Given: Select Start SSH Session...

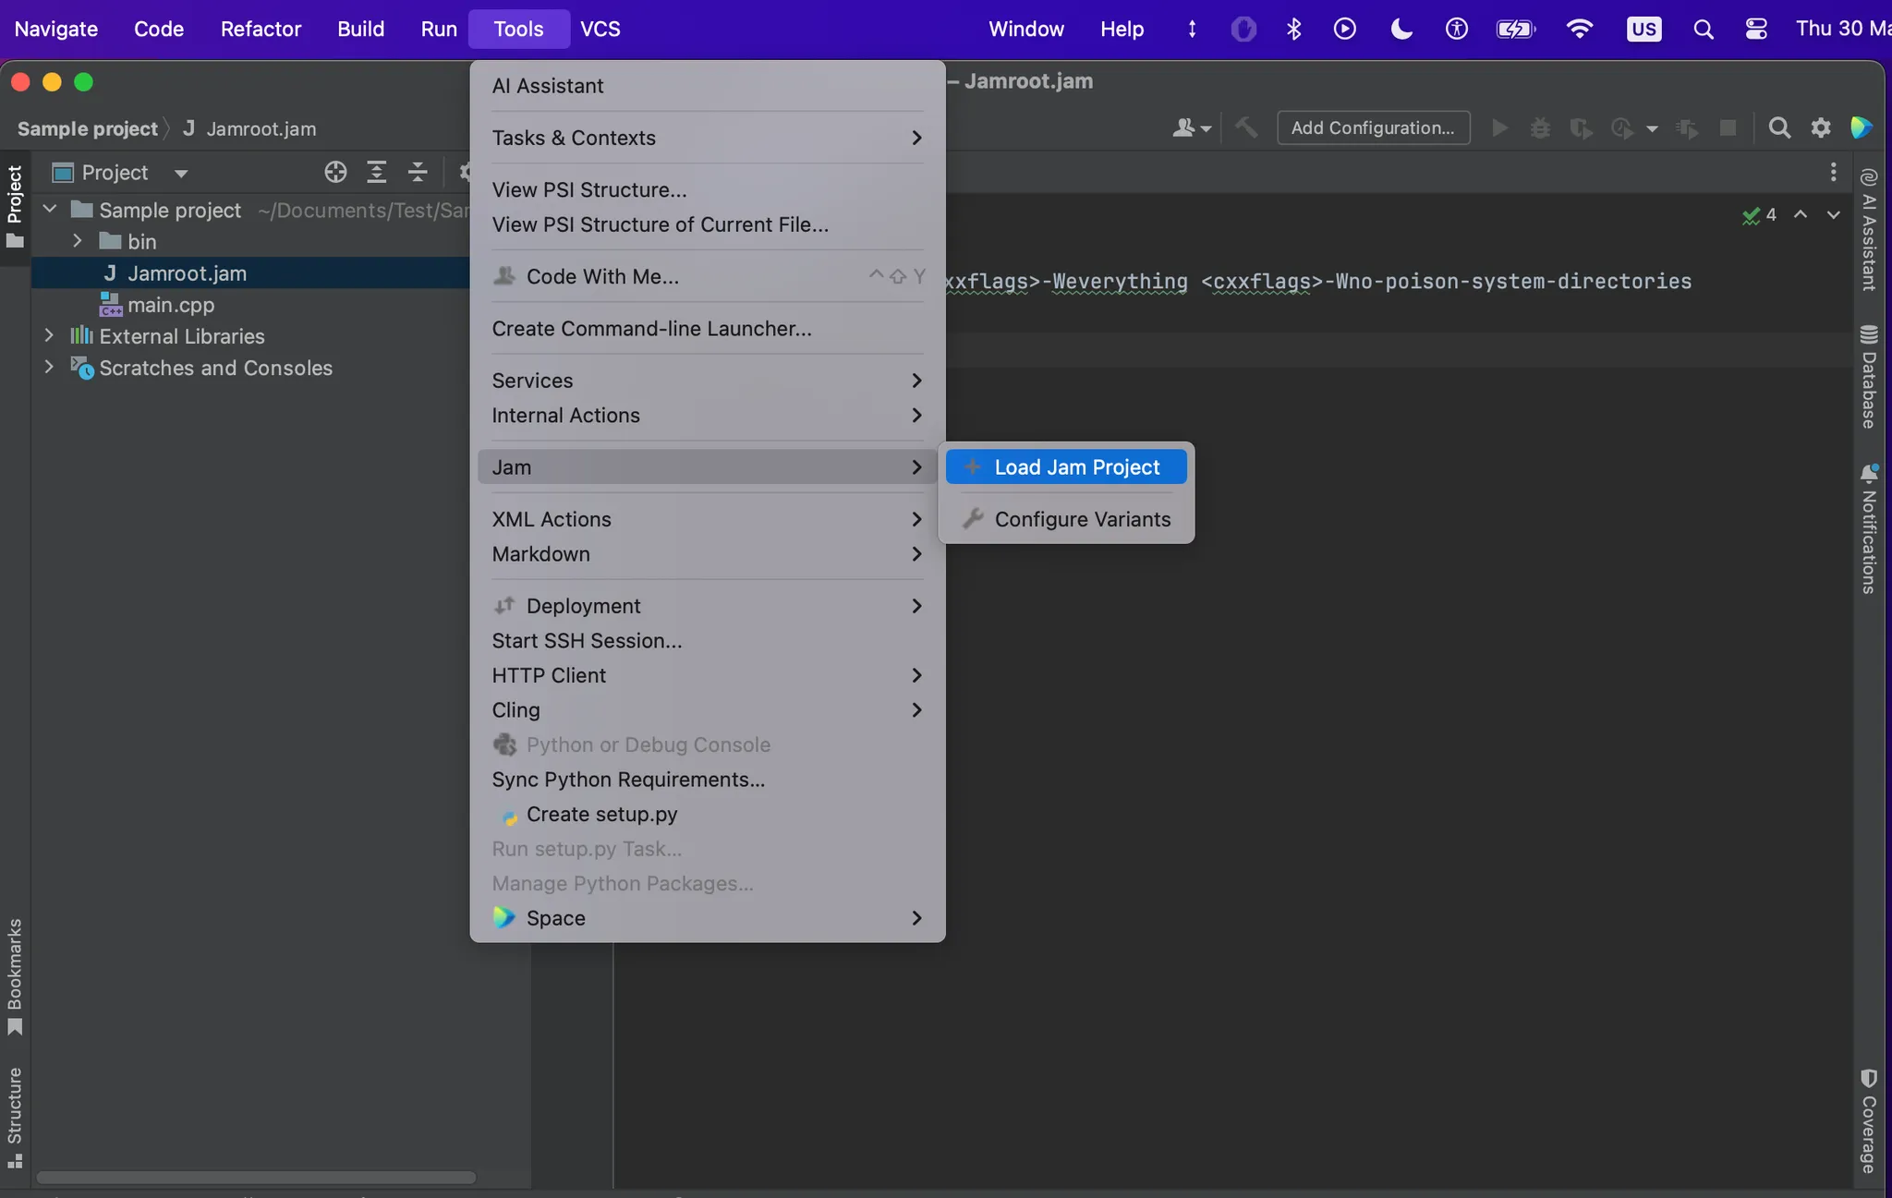Looking at the screenshot, I should click(x=707, y=641).
